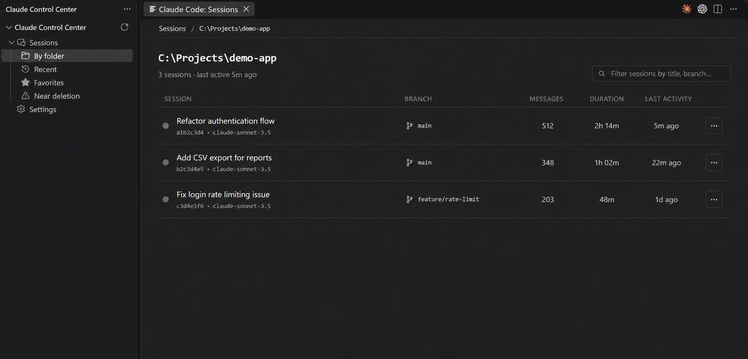Click session ID c3d4e5f6 • claude-sonnet-3.5
Image resolution: width=748 pixels, height=359 pixels.
(x=224, y=206)
